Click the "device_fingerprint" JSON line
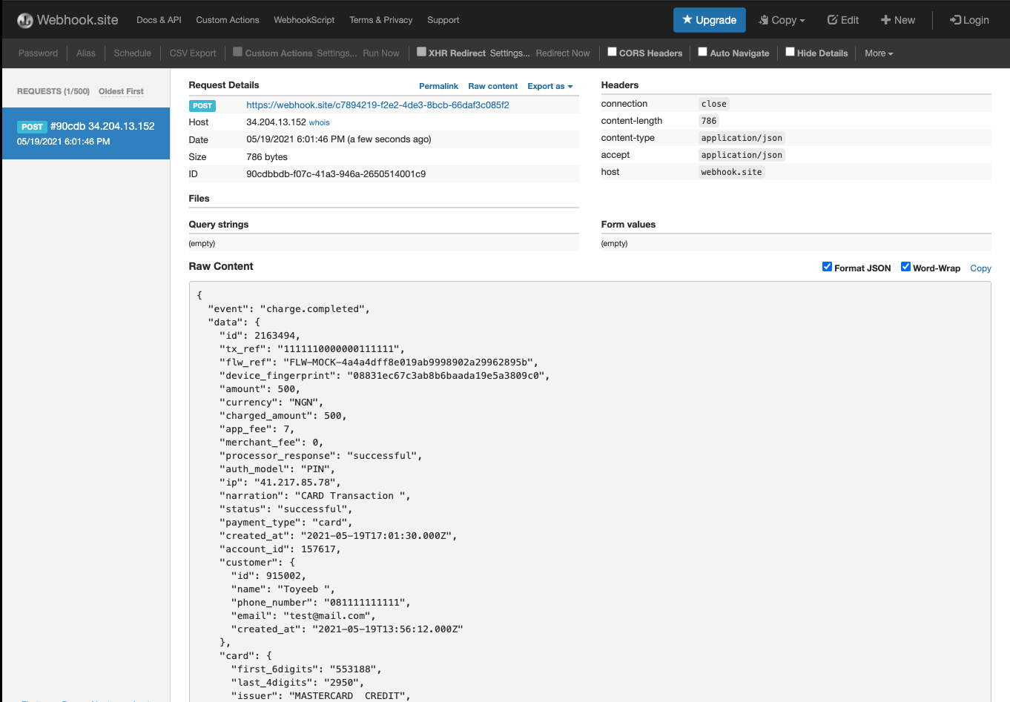Viewport: 1010px width, 702px height. [385, 376]
